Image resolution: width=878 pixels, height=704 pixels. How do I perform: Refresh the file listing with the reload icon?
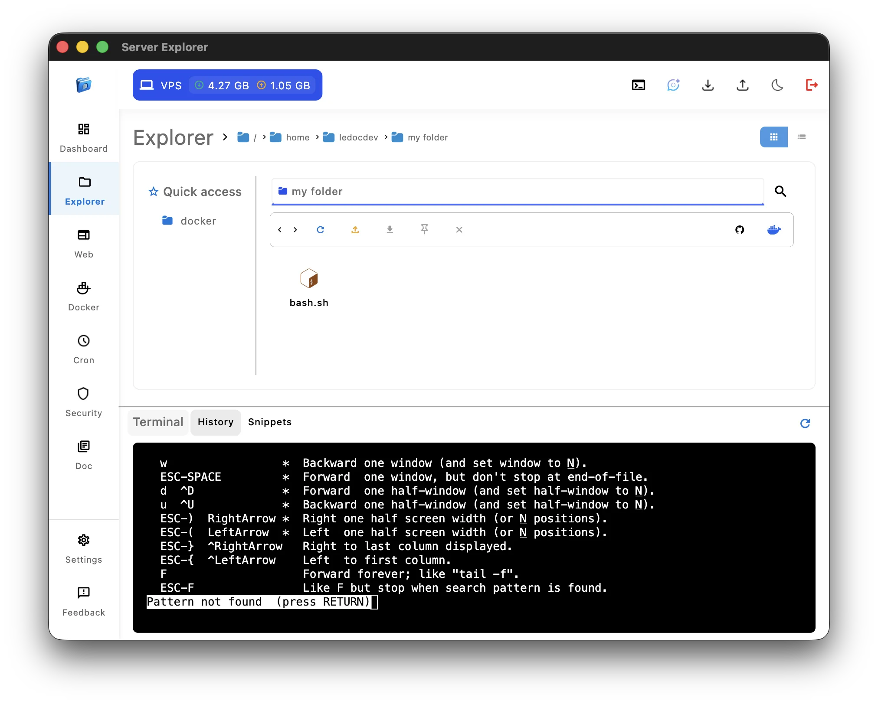point(321,230)
